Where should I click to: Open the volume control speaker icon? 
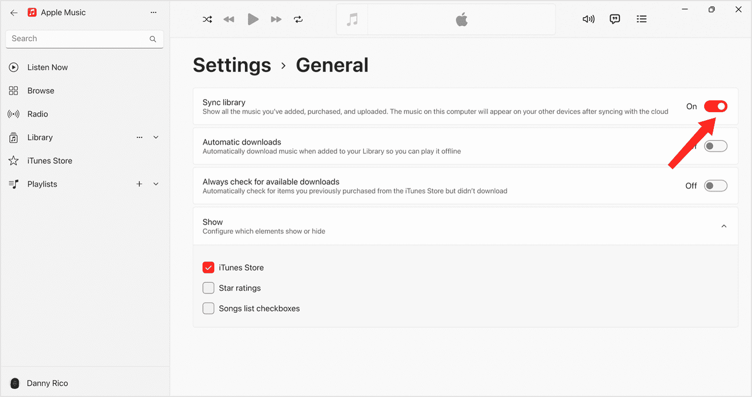pos(589,19)
